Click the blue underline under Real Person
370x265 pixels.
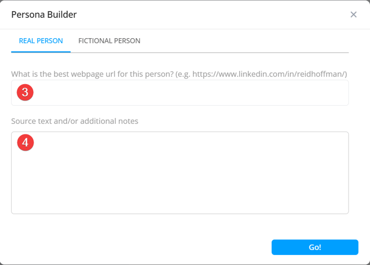41,51
